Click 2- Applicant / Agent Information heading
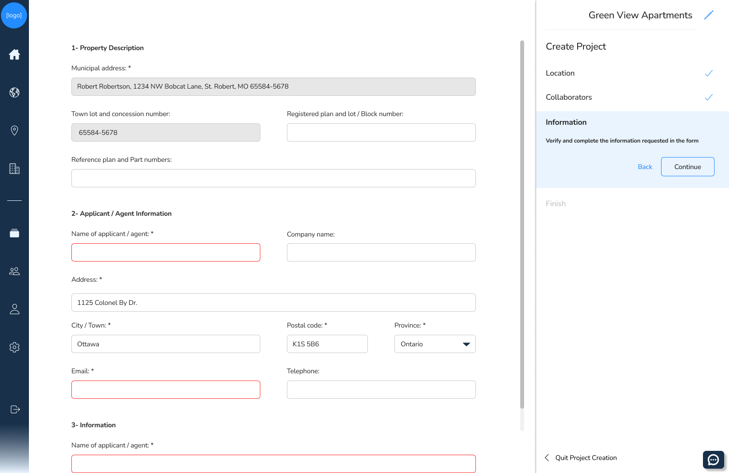The width and height of the screenshot is (729, 473). pyautogui.click(x=121, y=213)
